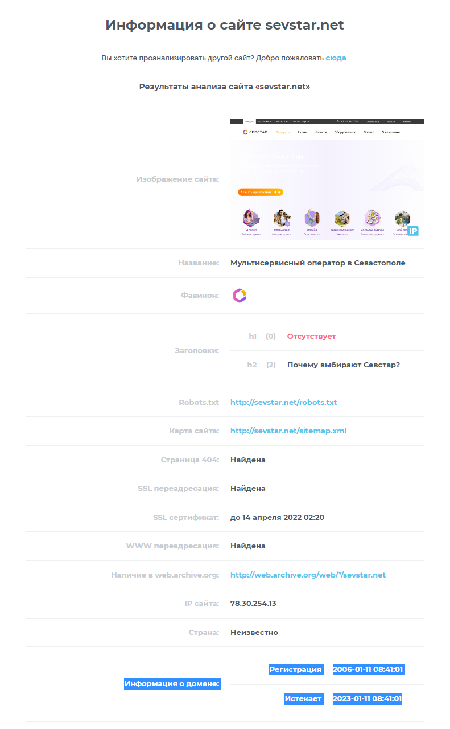
Task: Click the red Отсутствует h1 status text
Action: (311, 336)
